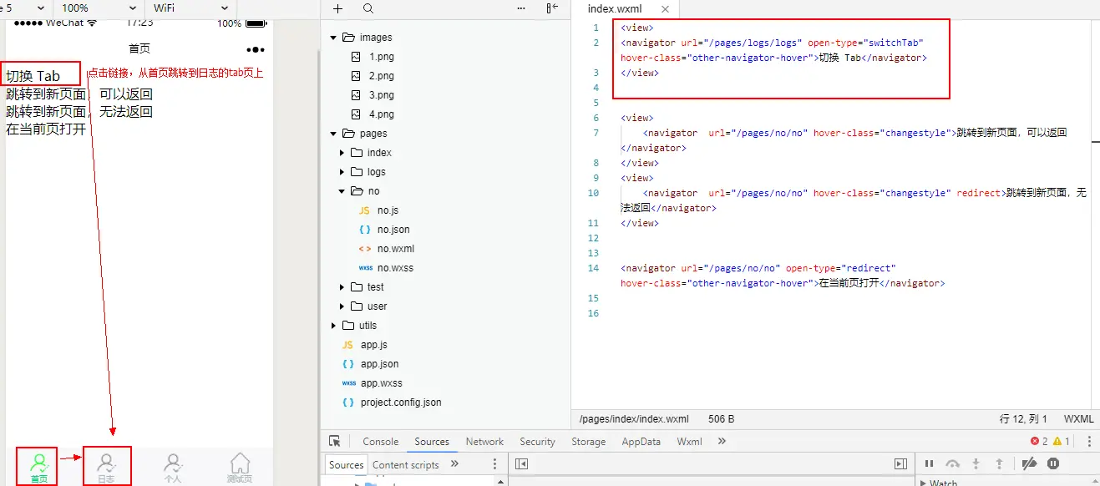The width and height of the screenshot is (1100, 486).
Task: Click 跳转到新页面，可以返回 link
Action: click(79, 94)
